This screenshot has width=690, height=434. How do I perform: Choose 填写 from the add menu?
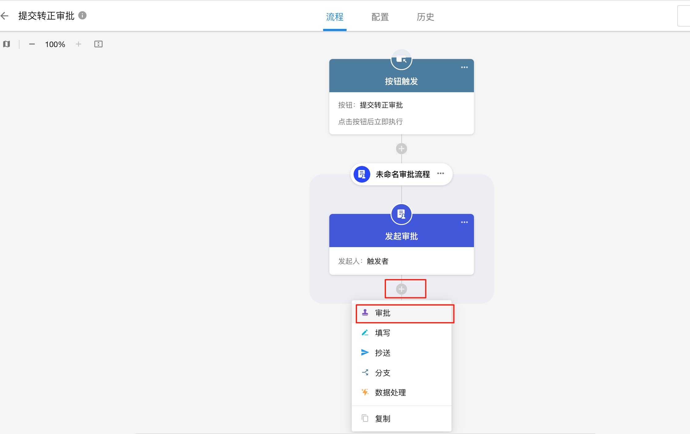pyautogui.click(x=401, y=333)
